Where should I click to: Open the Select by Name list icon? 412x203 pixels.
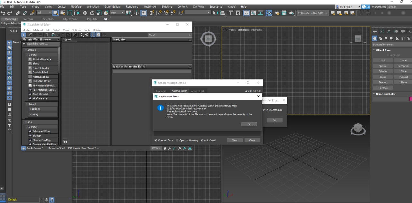(62, 13)
